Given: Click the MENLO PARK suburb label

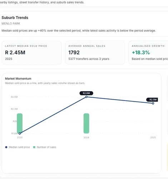Looking at the screenshot, I should point(11,24).
